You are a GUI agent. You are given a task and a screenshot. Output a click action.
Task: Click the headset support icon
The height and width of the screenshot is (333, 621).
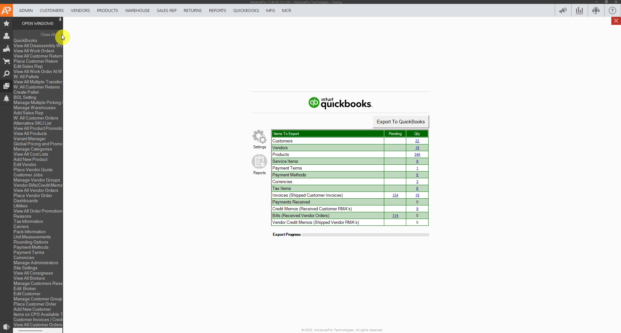(596, 10)
